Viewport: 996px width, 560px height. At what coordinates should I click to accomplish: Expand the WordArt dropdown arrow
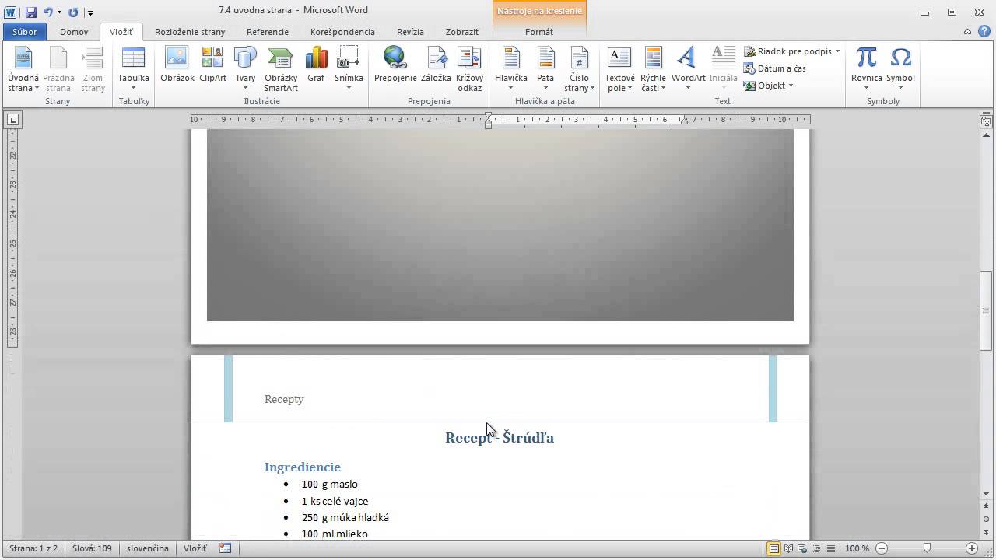coord(688,88)
